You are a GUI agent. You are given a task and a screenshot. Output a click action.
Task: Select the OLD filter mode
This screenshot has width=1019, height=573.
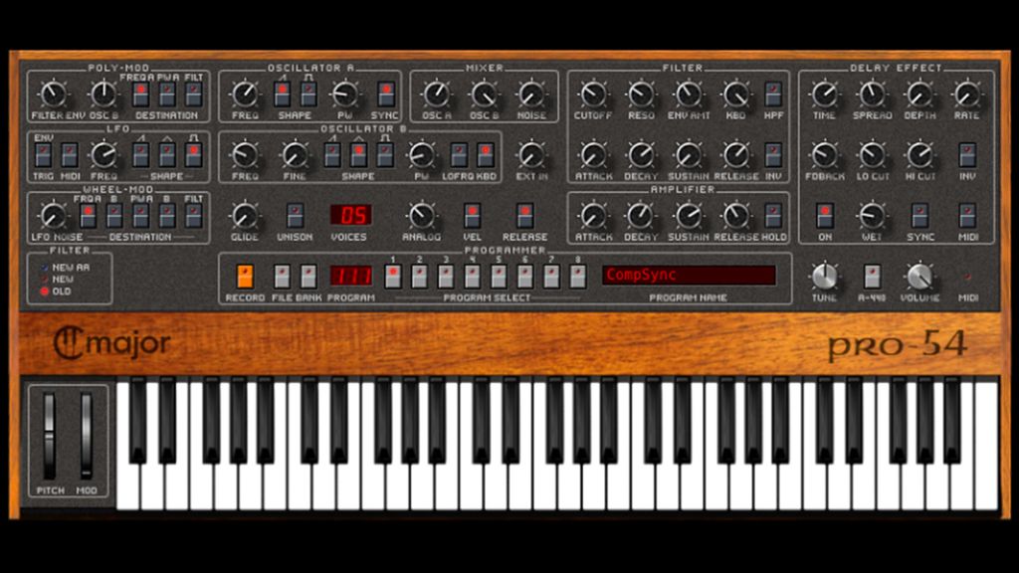pyautogui.click(x=46, y=290)
